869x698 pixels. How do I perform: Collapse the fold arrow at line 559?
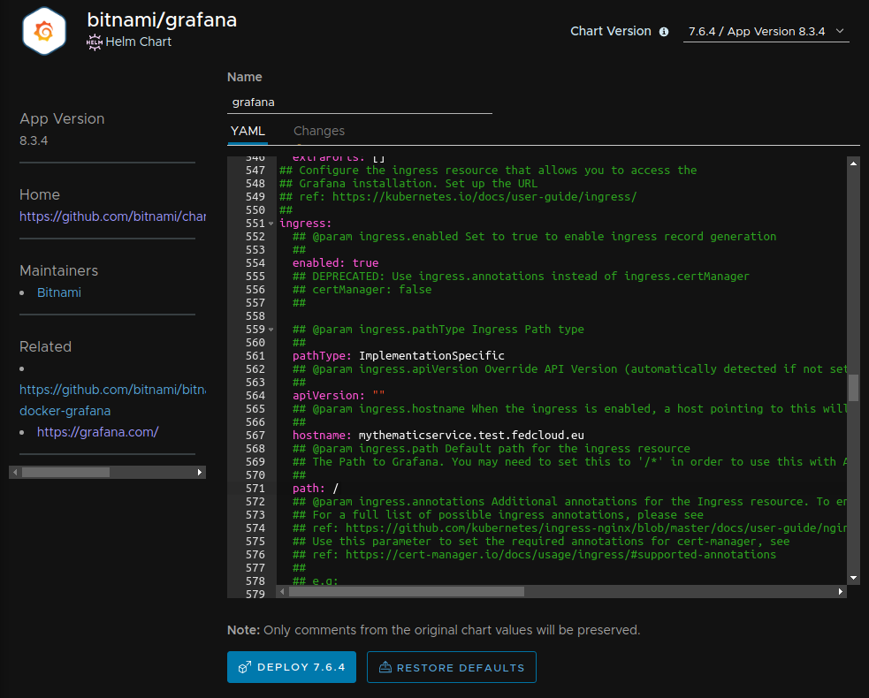271,330
